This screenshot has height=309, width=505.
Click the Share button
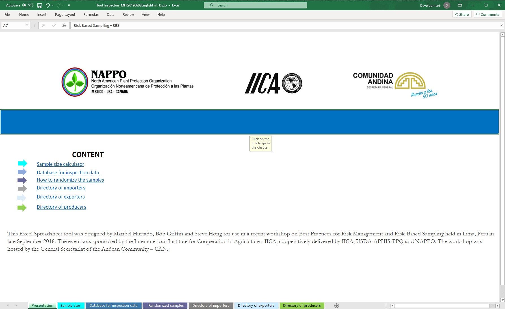[x=462, y=15]
